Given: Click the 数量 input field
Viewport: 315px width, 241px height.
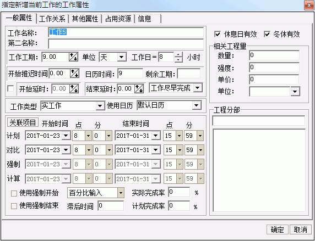Looking at the screenshot, I should coord(274,55).
